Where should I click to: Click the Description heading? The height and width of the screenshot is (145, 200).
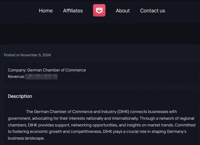tap(20, 96)
